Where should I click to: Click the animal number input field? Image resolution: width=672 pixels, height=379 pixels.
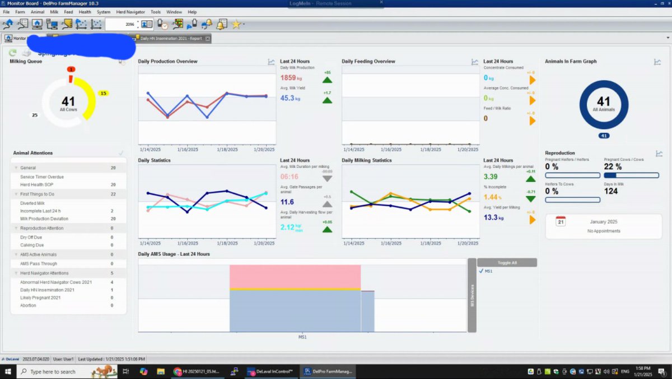(x=121, y=24)
